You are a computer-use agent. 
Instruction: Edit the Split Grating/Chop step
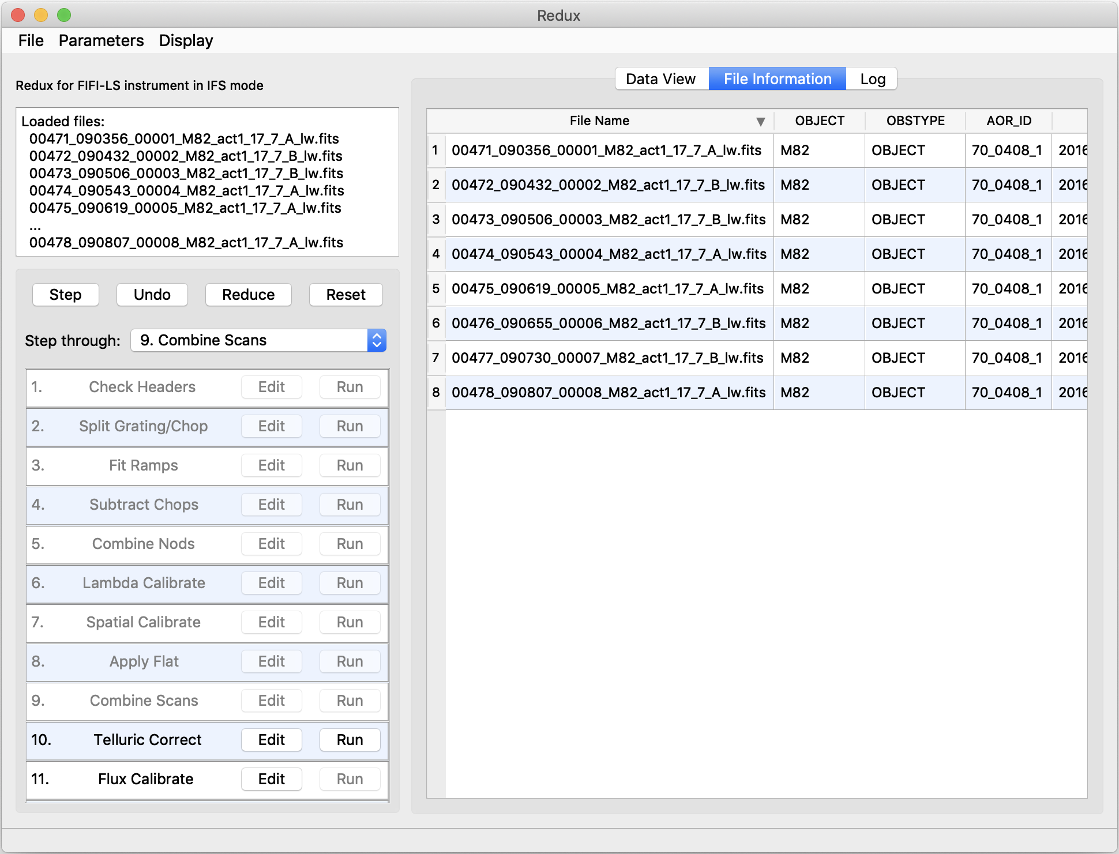pos(271,426)
